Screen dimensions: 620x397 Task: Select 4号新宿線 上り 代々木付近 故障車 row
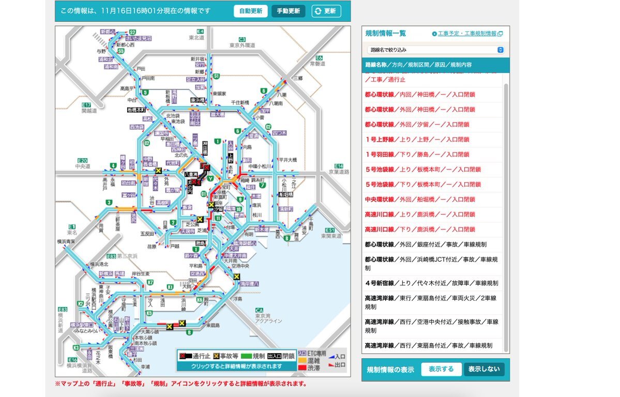pyautogui.click(x=433, y=283)
